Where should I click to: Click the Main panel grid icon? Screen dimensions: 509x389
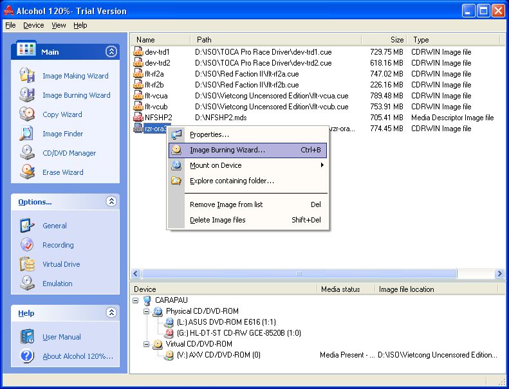[26, 50]
